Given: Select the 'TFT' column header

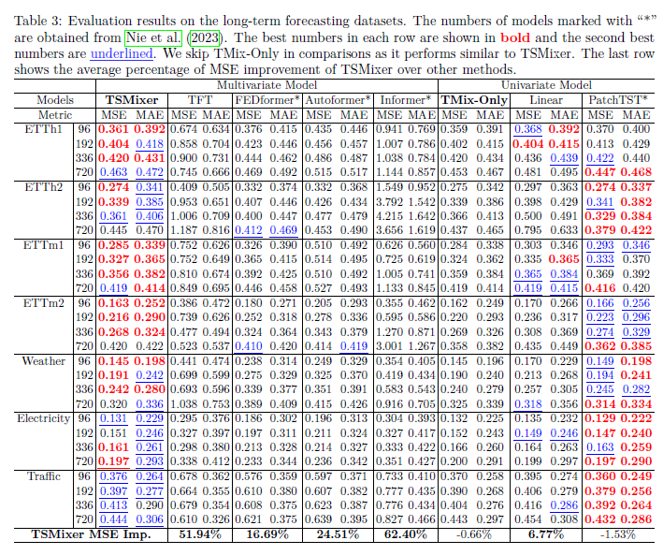Looking at the screenshot, I should [x=200, y=100].
